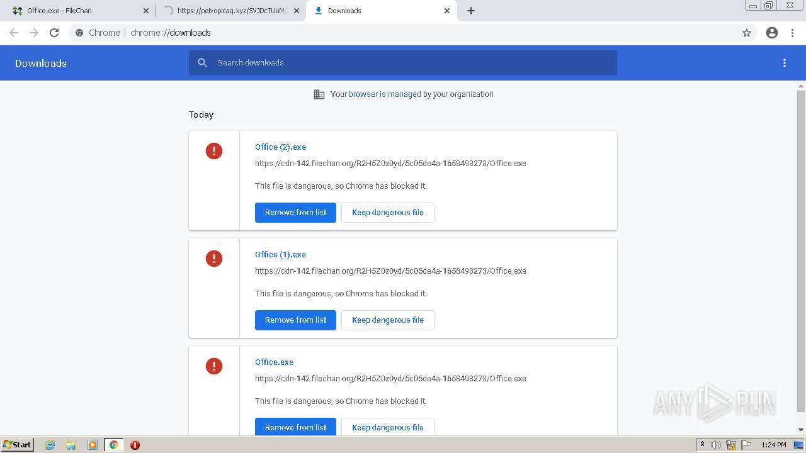Open the Downloads page more actions menu
Viewport: 806px width, 453px height.
[785, 63]
